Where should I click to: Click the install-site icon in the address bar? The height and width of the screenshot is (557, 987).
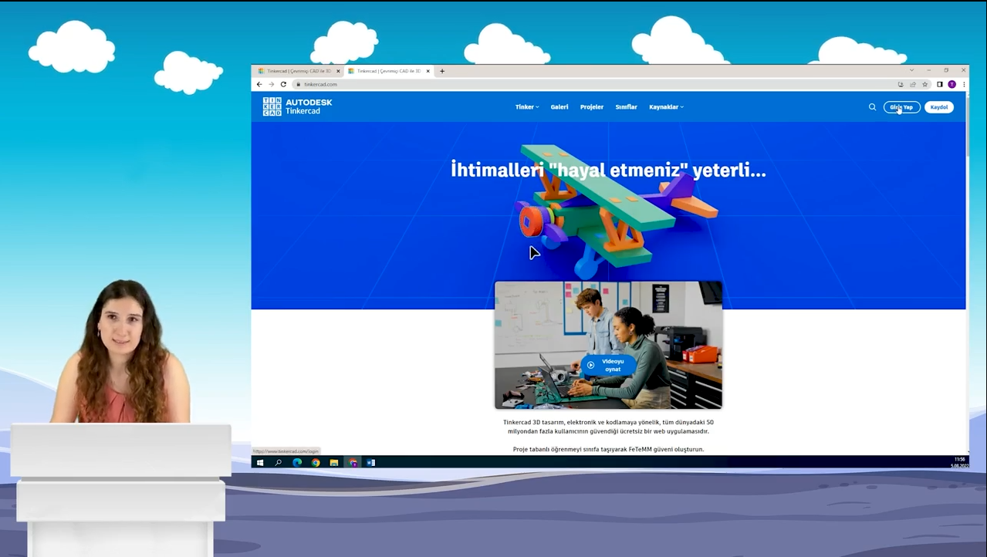pos(901,84)
